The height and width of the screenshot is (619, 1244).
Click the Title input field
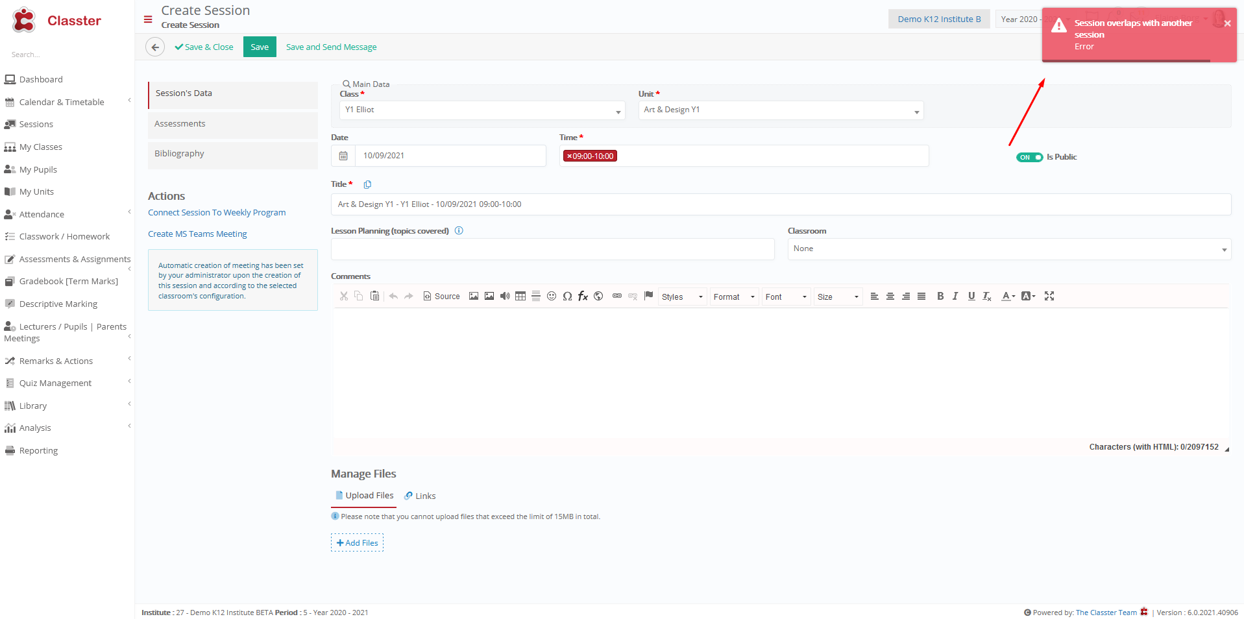tap(781, 204)
